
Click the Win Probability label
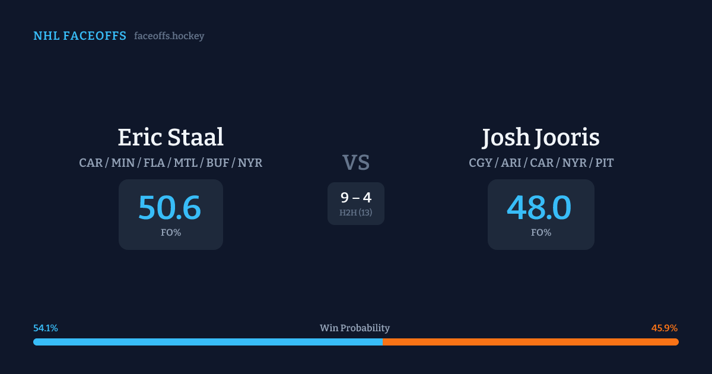tap(355, 328)
